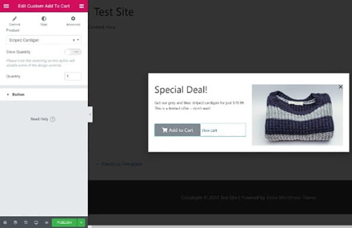Viewport: 352px width, 228px height.
Task: Click the footer copyright text
Action: click(249, 198)
